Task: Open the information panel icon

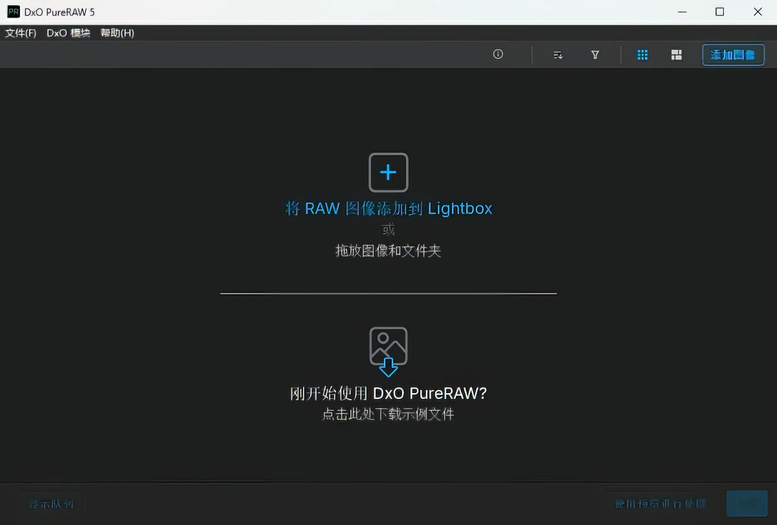Action: click(x=497, y=55)
